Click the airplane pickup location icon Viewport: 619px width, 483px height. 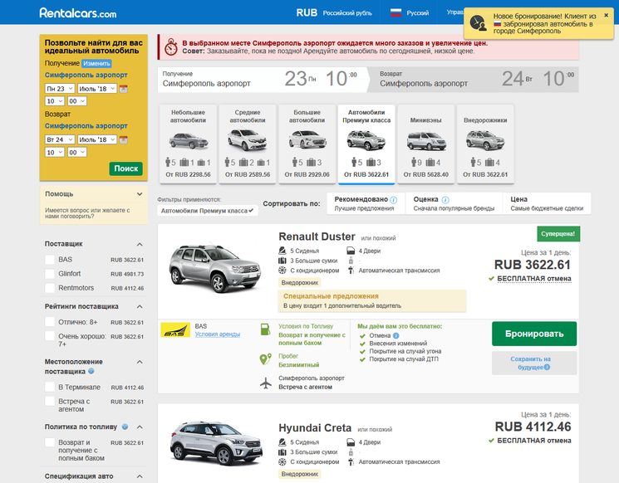point(266,383)
